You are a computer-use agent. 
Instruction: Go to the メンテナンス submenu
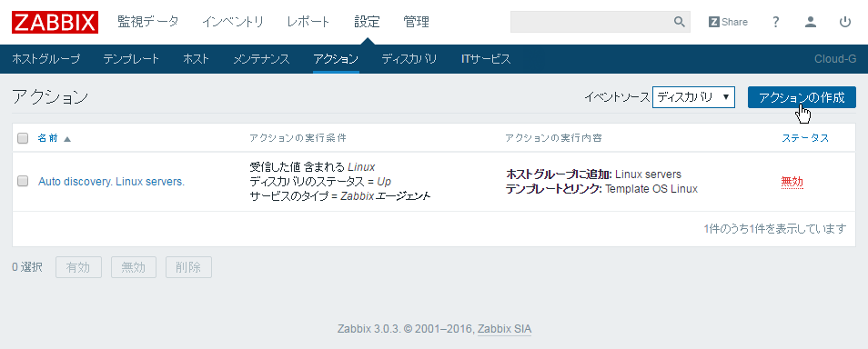[x=261, y=59]
